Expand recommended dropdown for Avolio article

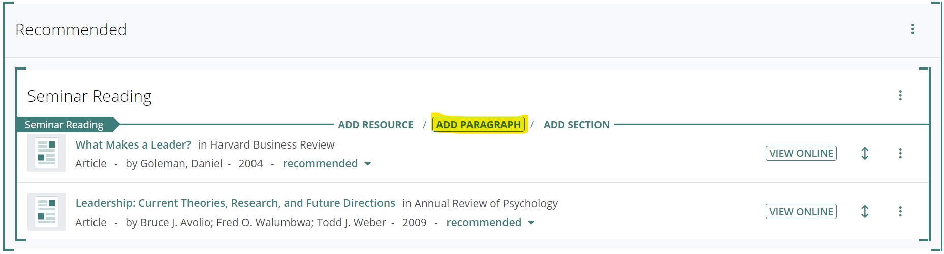point(531,223)
